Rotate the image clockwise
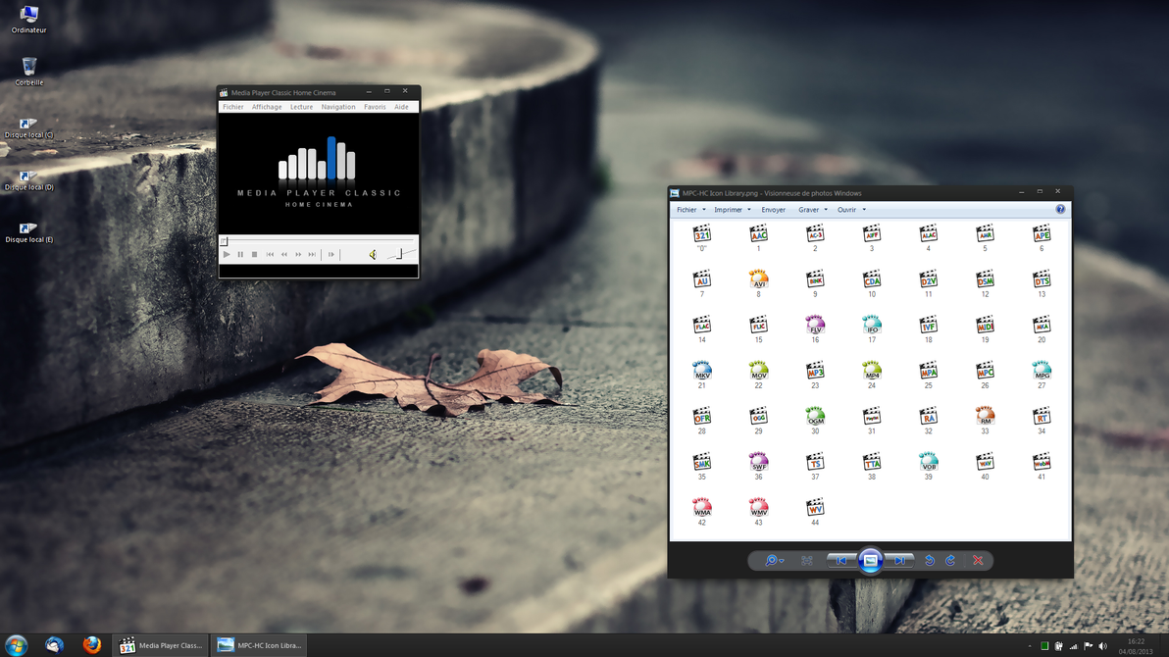Image resolution: width=1169 pixels, height=657 pixels. click(x=948, y=560)
